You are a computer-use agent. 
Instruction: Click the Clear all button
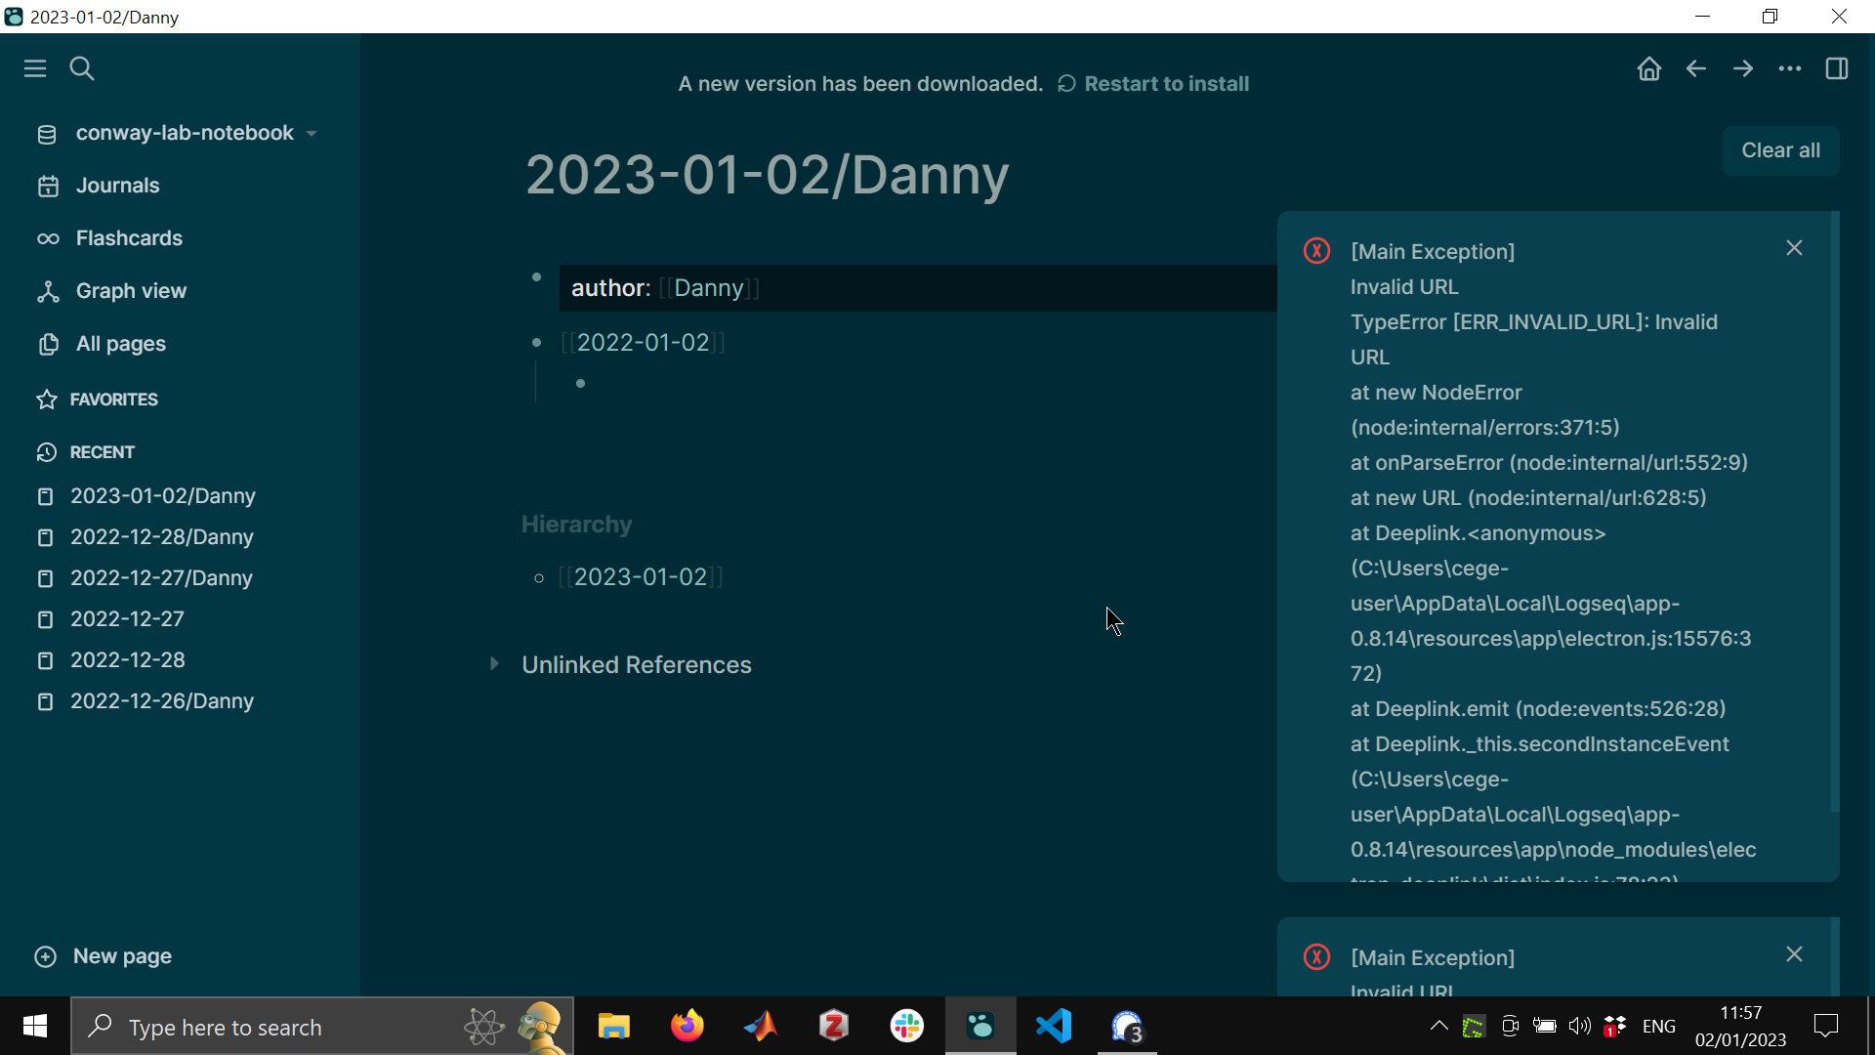(1779, 149)
